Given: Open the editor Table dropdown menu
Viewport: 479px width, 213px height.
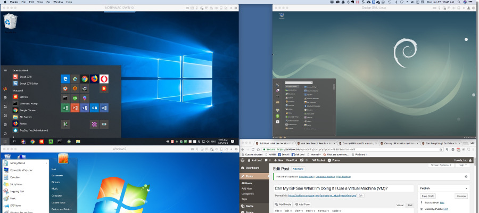Looking at the screenshot, I should point(336,211).
